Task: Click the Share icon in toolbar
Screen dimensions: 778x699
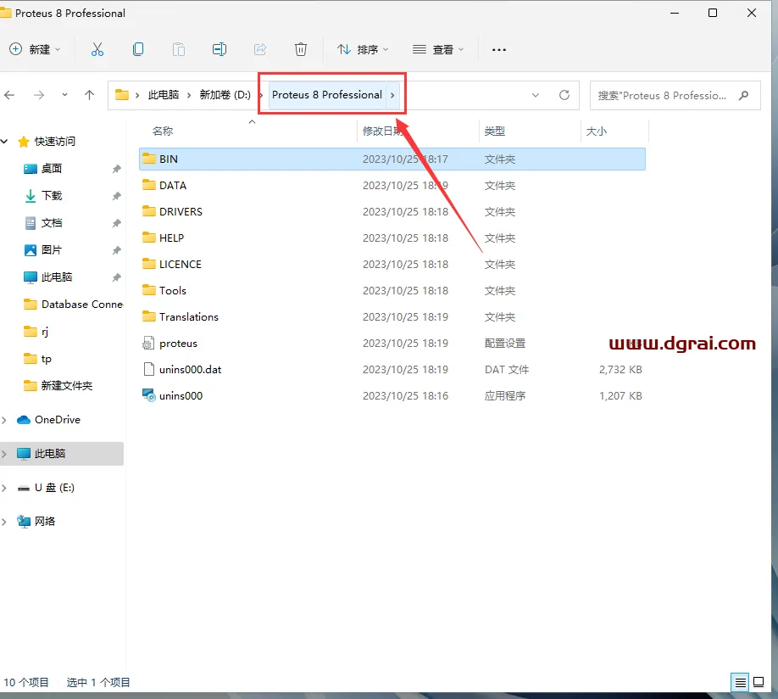Action: click(260, 49)
